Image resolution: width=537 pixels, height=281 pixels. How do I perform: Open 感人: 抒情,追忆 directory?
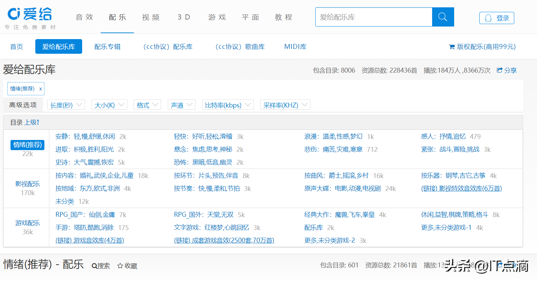(x=443, y=136)
